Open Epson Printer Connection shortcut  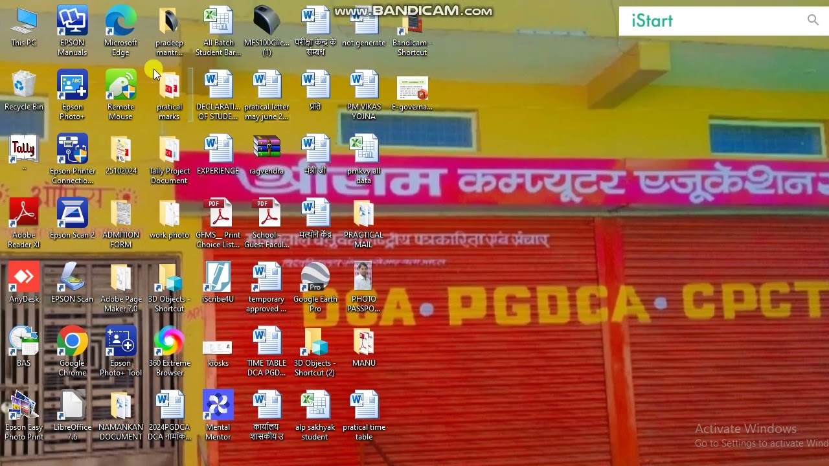(73, 160)
